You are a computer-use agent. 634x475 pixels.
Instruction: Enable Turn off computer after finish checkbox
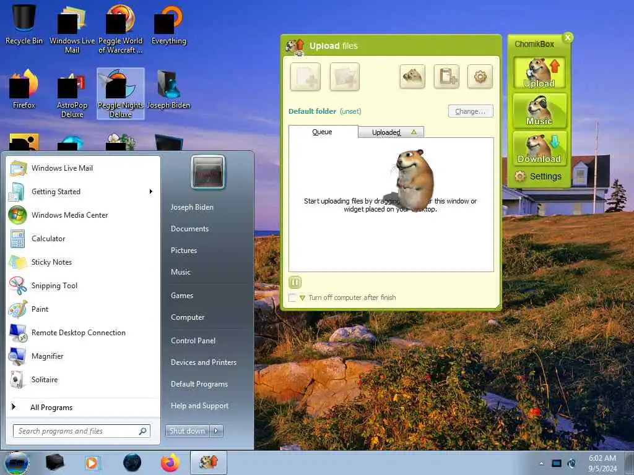292,298
